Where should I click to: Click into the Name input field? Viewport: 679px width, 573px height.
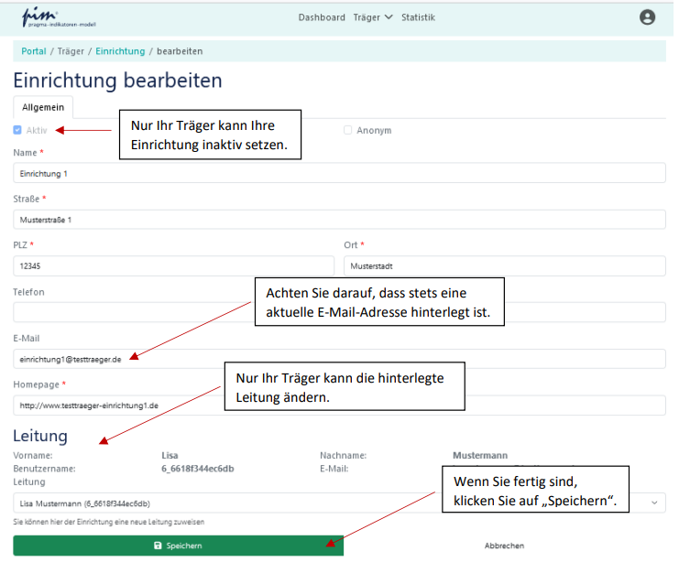[x=339, y=173]
